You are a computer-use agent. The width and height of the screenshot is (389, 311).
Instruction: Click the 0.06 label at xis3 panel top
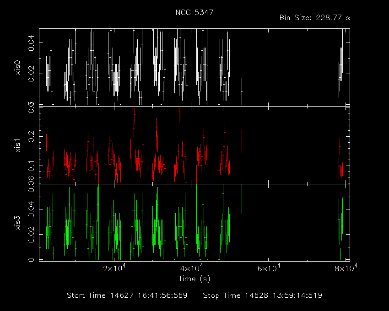(x=31, y=184)
